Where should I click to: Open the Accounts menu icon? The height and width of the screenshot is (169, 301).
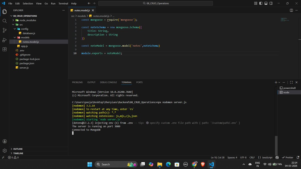coord(5,141)
